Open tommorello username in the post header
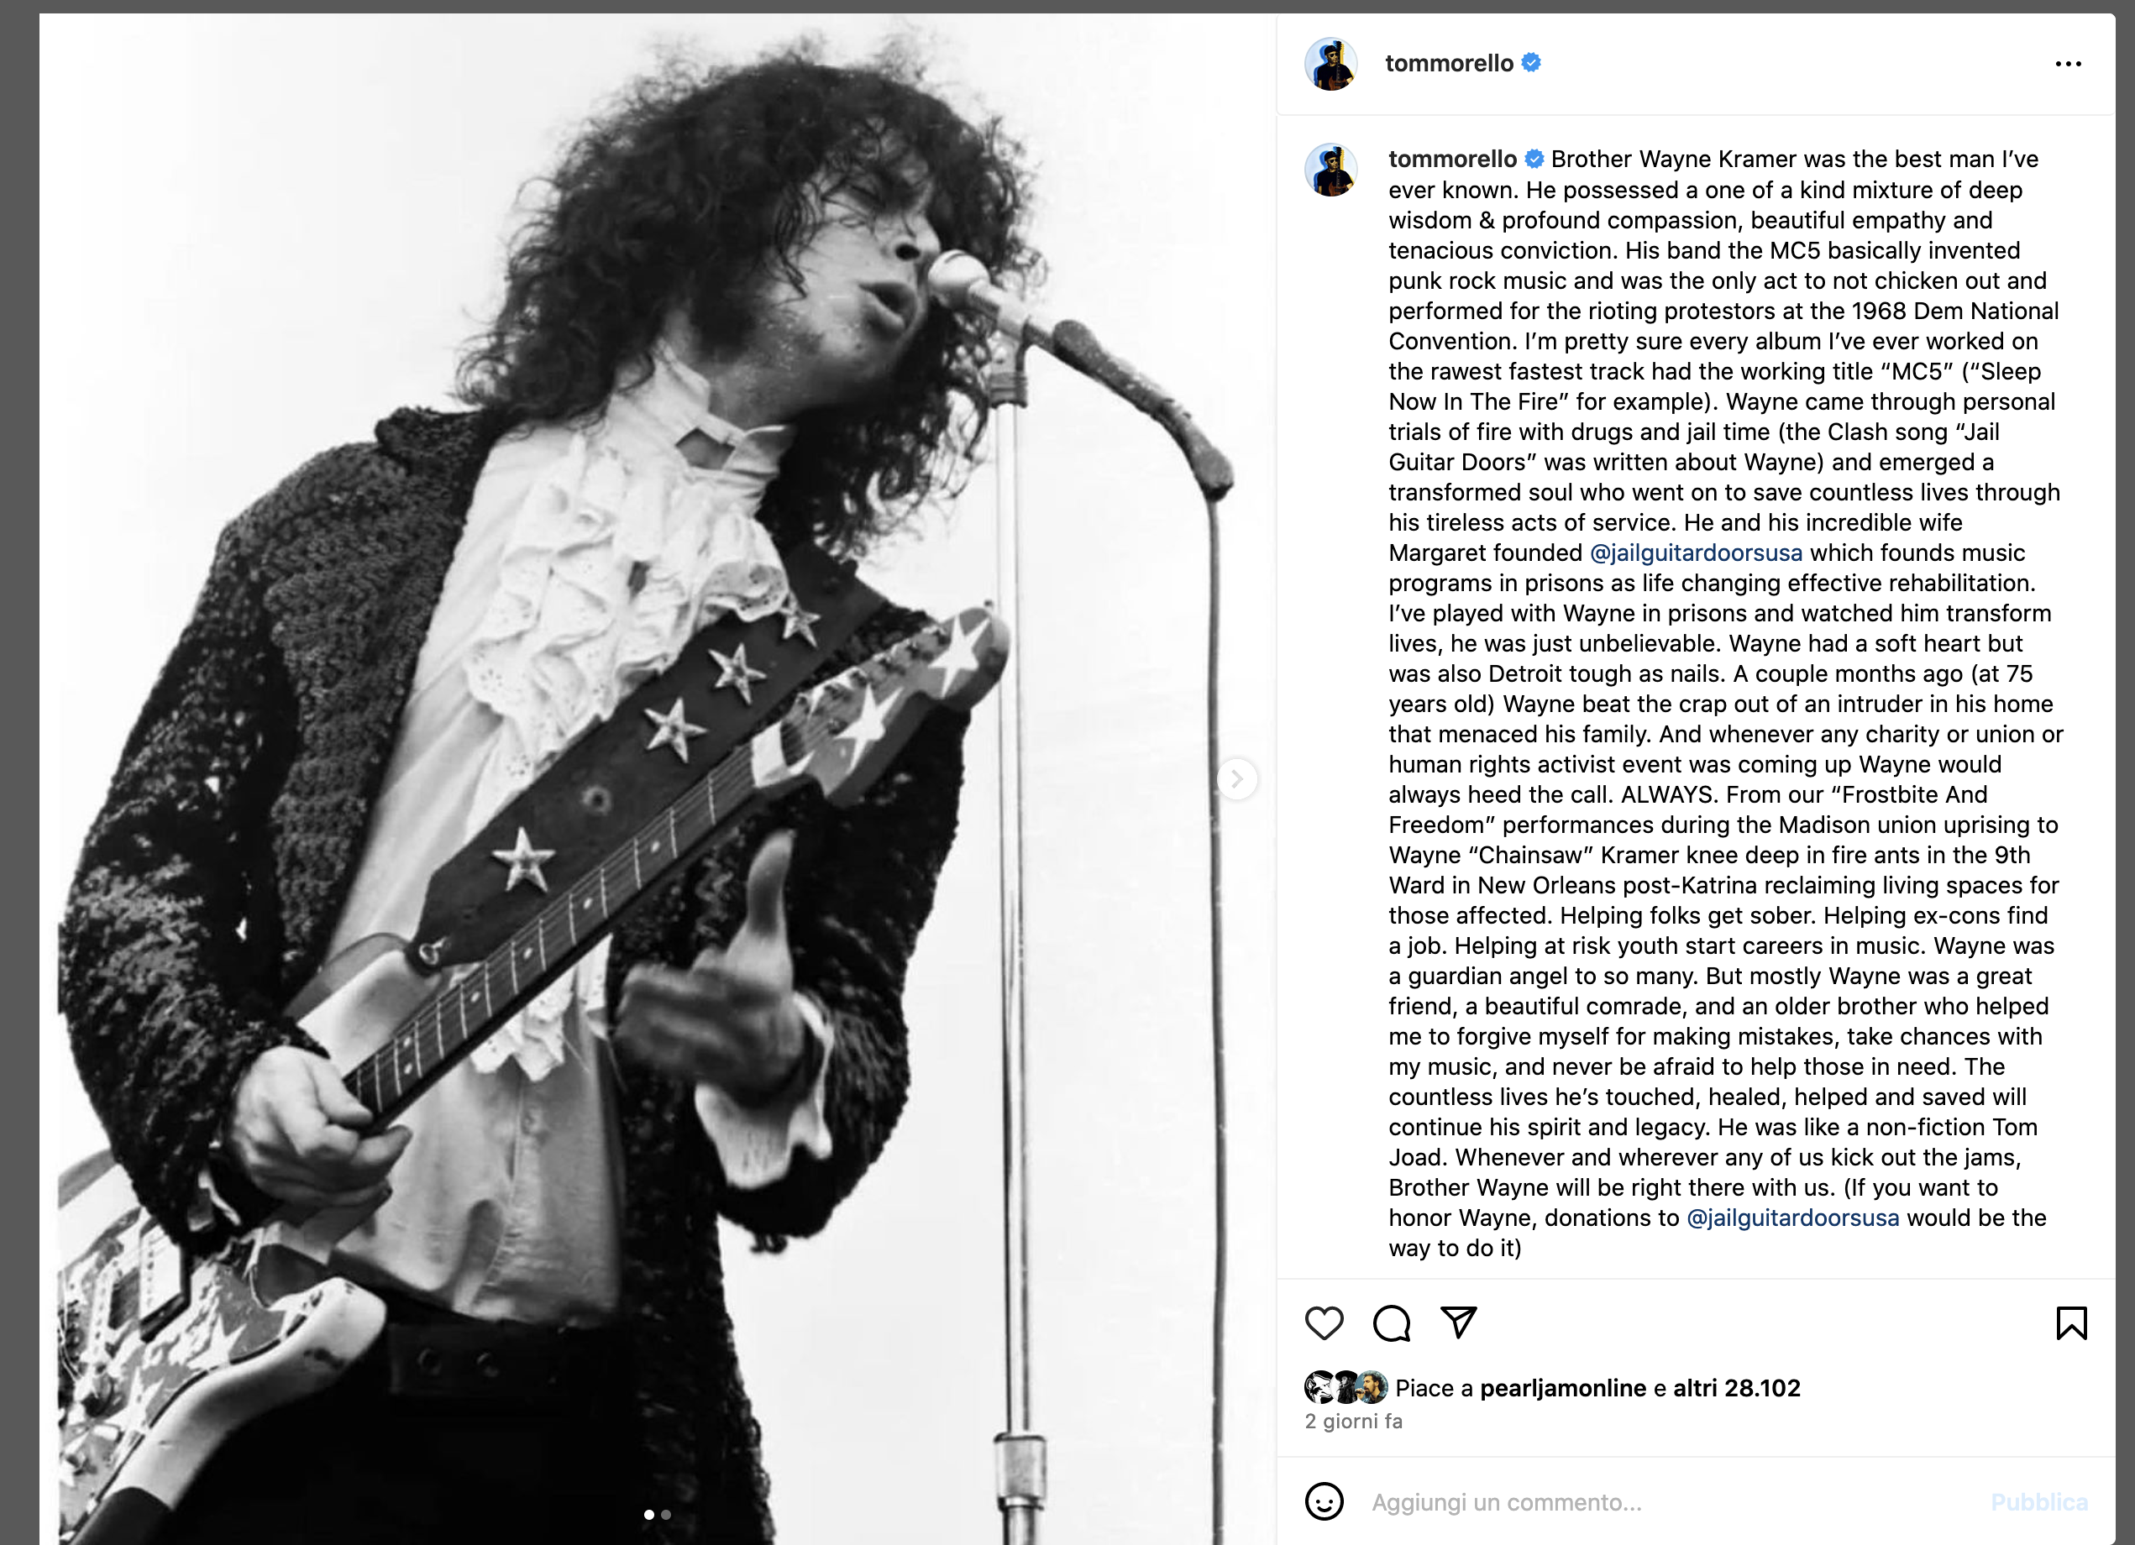This screenshot has width=2135, height=1545. [1449, 63]
